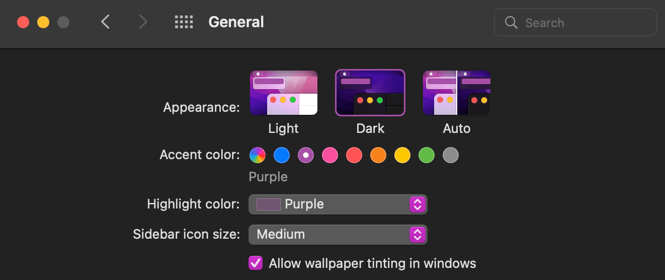
Task: Choose the yellow accent color
Action: click(402, 155)
